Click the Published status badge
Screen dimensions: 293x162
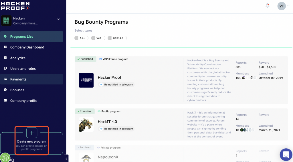pos(85,59)
